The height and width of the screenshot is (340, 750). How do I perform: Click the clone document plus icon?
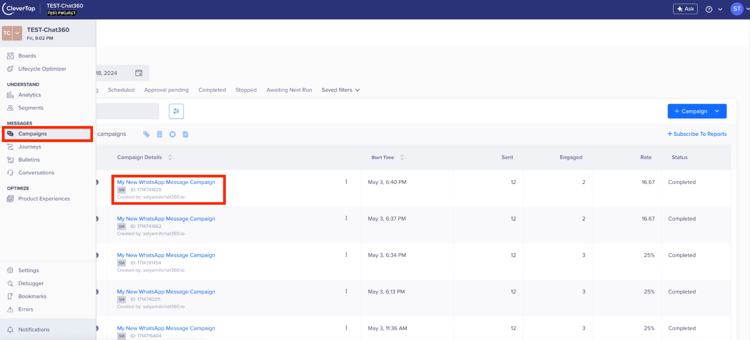click(x=185, y=134)
